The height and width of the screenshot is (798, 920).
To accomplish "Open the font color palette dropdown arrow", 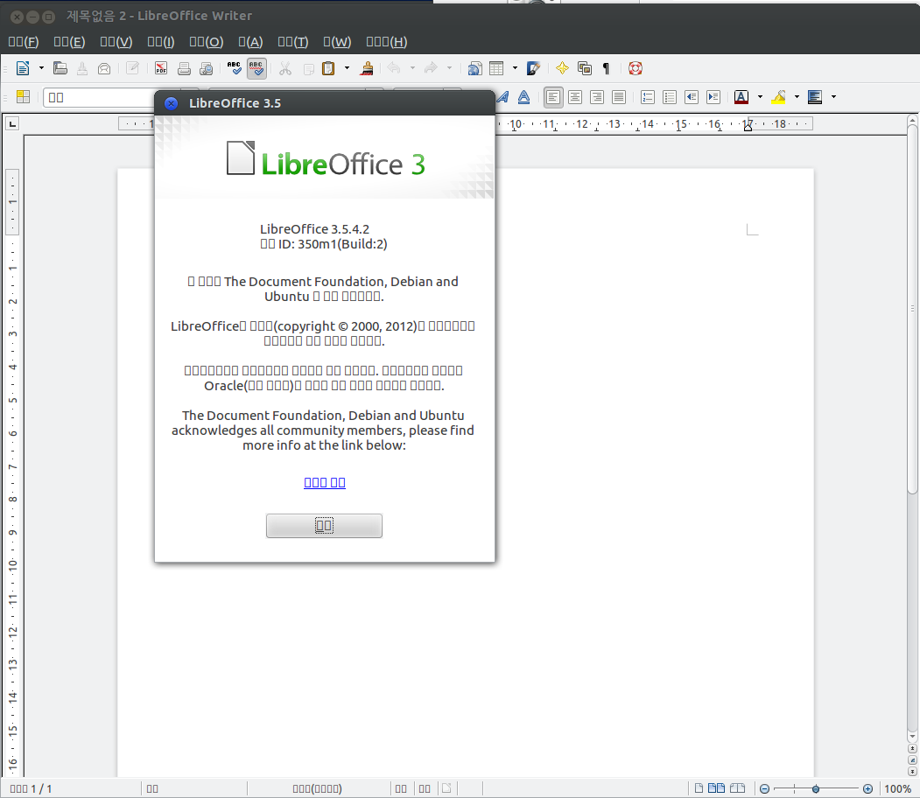I will tap(760, 97).
